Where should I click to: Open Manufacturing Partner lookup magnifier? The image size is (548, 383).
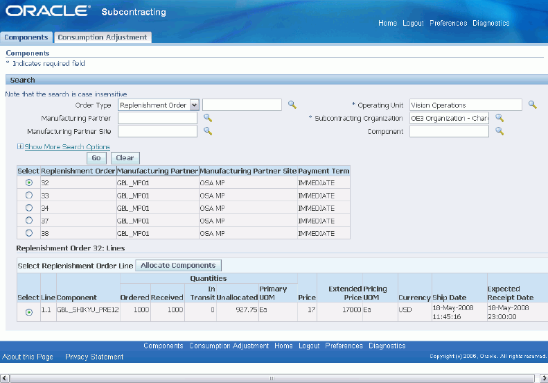(208, 118)
